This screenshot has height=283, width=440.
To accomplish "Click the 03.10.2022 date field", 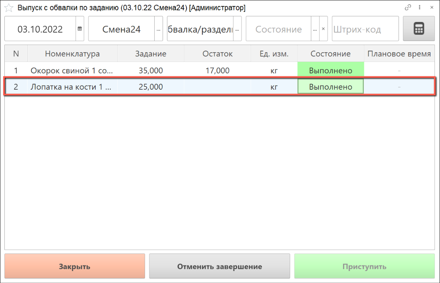I will tap(40, 29).
